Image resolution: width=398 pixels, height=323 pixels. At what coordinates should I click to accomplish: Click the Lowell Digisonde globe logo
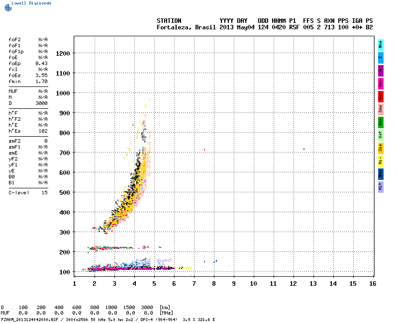tap(8, 8)
